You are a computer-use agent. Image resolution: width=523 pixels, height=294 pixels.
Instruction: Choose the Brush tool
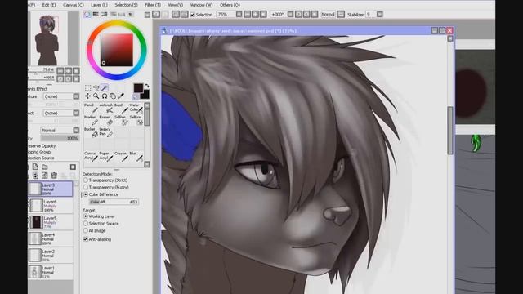tap(121, 108)
